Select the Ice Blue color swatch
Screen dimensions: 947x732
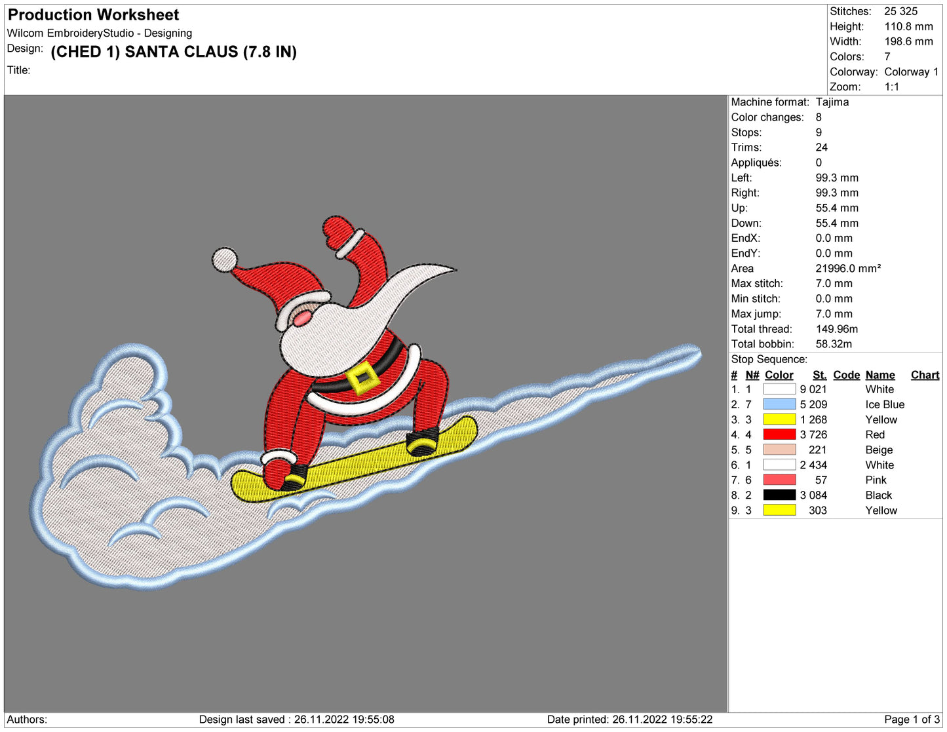pyautogui.click(x=779, y=404)
